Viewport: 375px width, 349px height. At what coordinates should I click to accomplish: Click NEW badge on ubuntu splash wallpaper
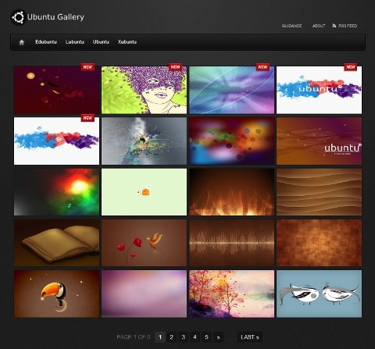coord(351,67)
